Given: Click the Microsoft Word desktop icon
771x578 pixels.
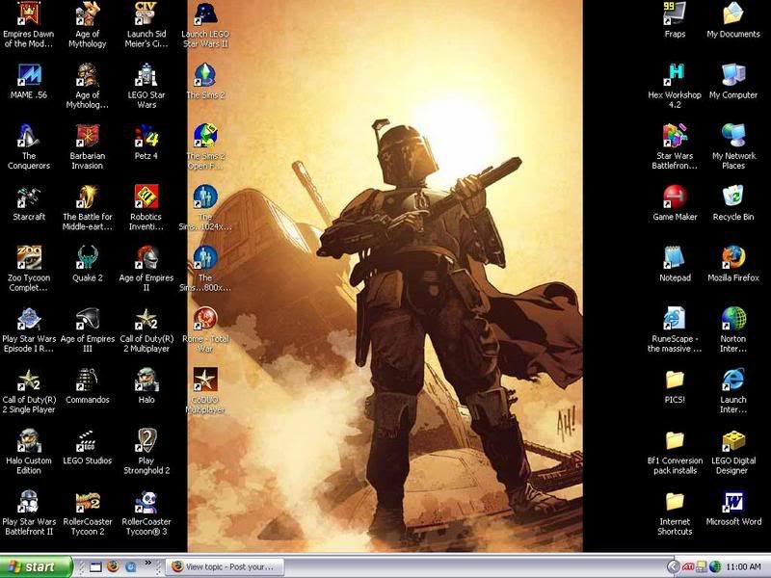Looking at the screenshot, I should 733,509.
